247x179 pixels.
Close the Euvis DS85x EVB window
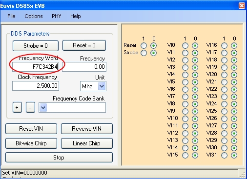pos(242,6)
